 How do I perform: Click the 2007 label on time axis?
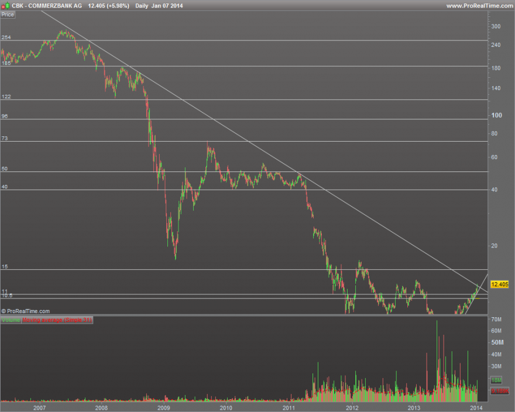tap(39, 408)
